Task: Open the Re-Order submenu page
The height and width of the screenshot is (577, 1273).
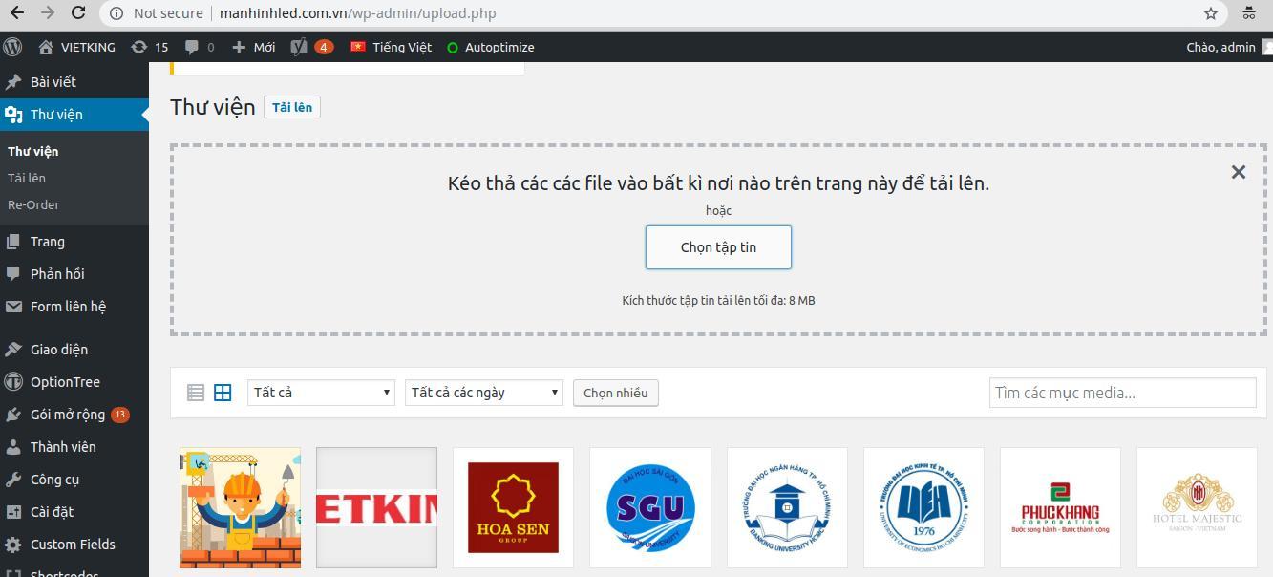Action: point(33,204)
